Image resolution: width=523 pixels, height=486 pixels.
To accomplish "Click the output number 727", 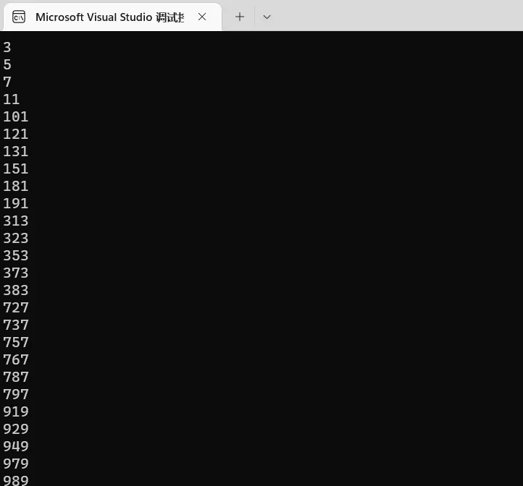I will point(16,307).
